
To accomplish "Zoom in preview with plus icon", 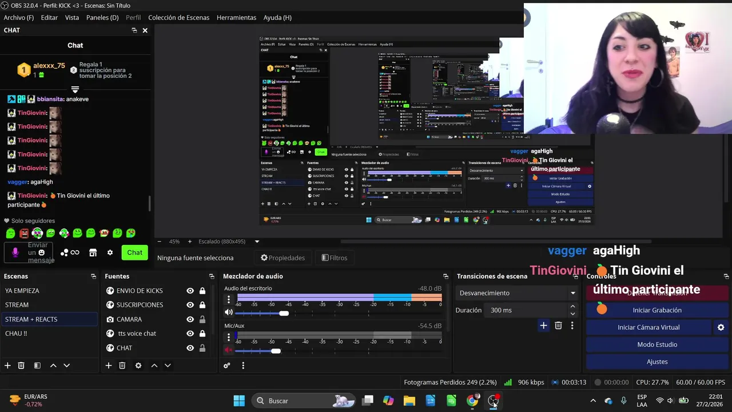I will (x=190, y=241).
